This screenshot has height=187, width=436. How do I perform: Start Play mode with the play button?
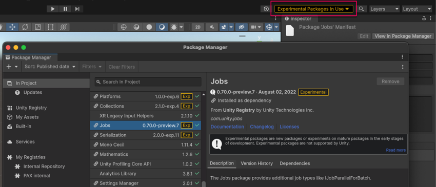[x=53, y=9]
